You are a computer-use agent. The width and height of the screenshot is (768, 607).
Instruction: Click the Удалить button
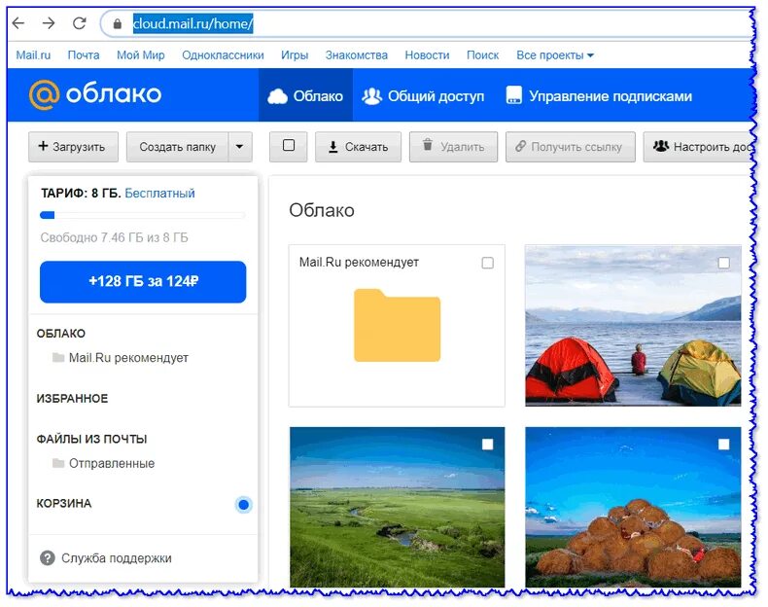point(454,147)
